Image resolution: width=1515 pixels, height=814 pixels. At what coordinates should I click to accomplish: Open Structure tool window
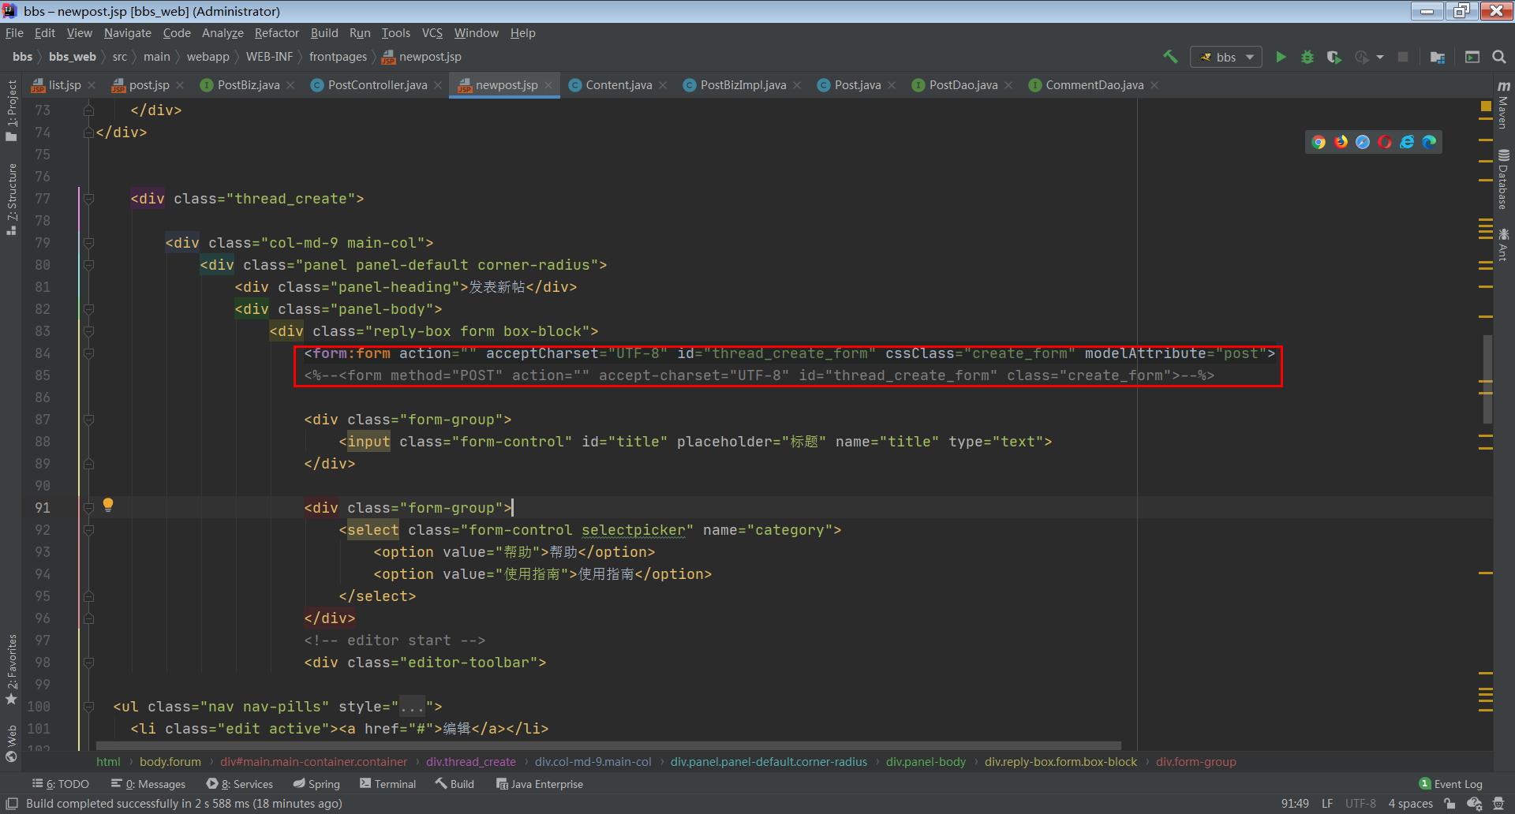[11, 199]
